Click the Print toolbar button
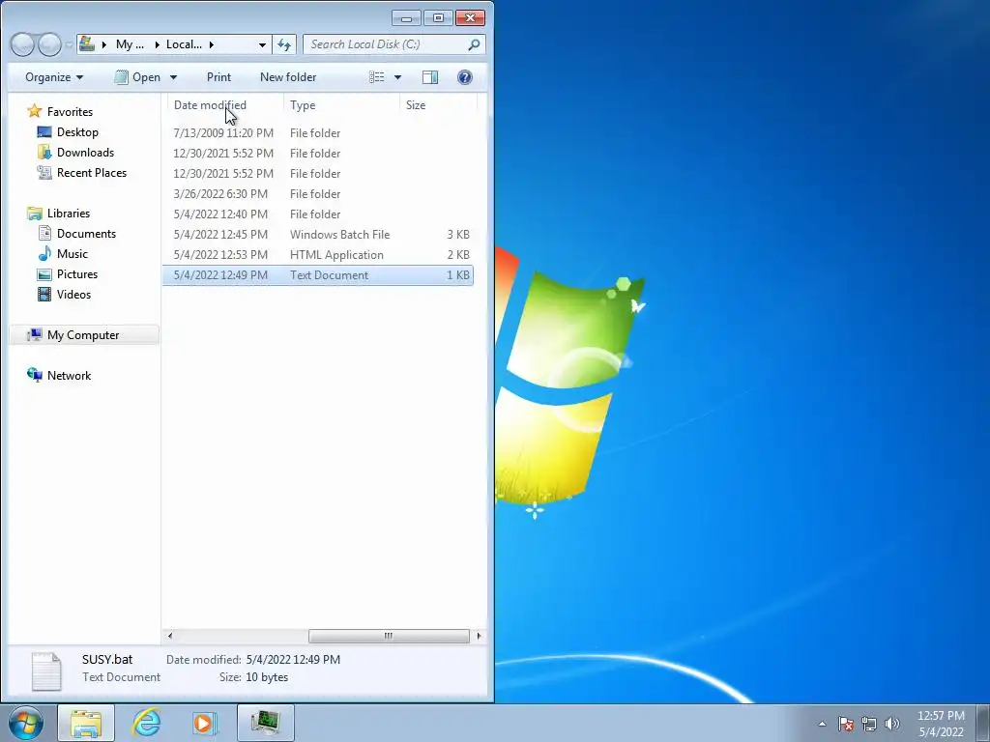Viewport: 990px width, 742px height. pyautogui.click(x=219, y=77)
